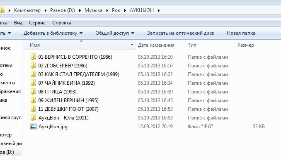
Task: Click date 05.10.2013 16:39
Action: 155,91
